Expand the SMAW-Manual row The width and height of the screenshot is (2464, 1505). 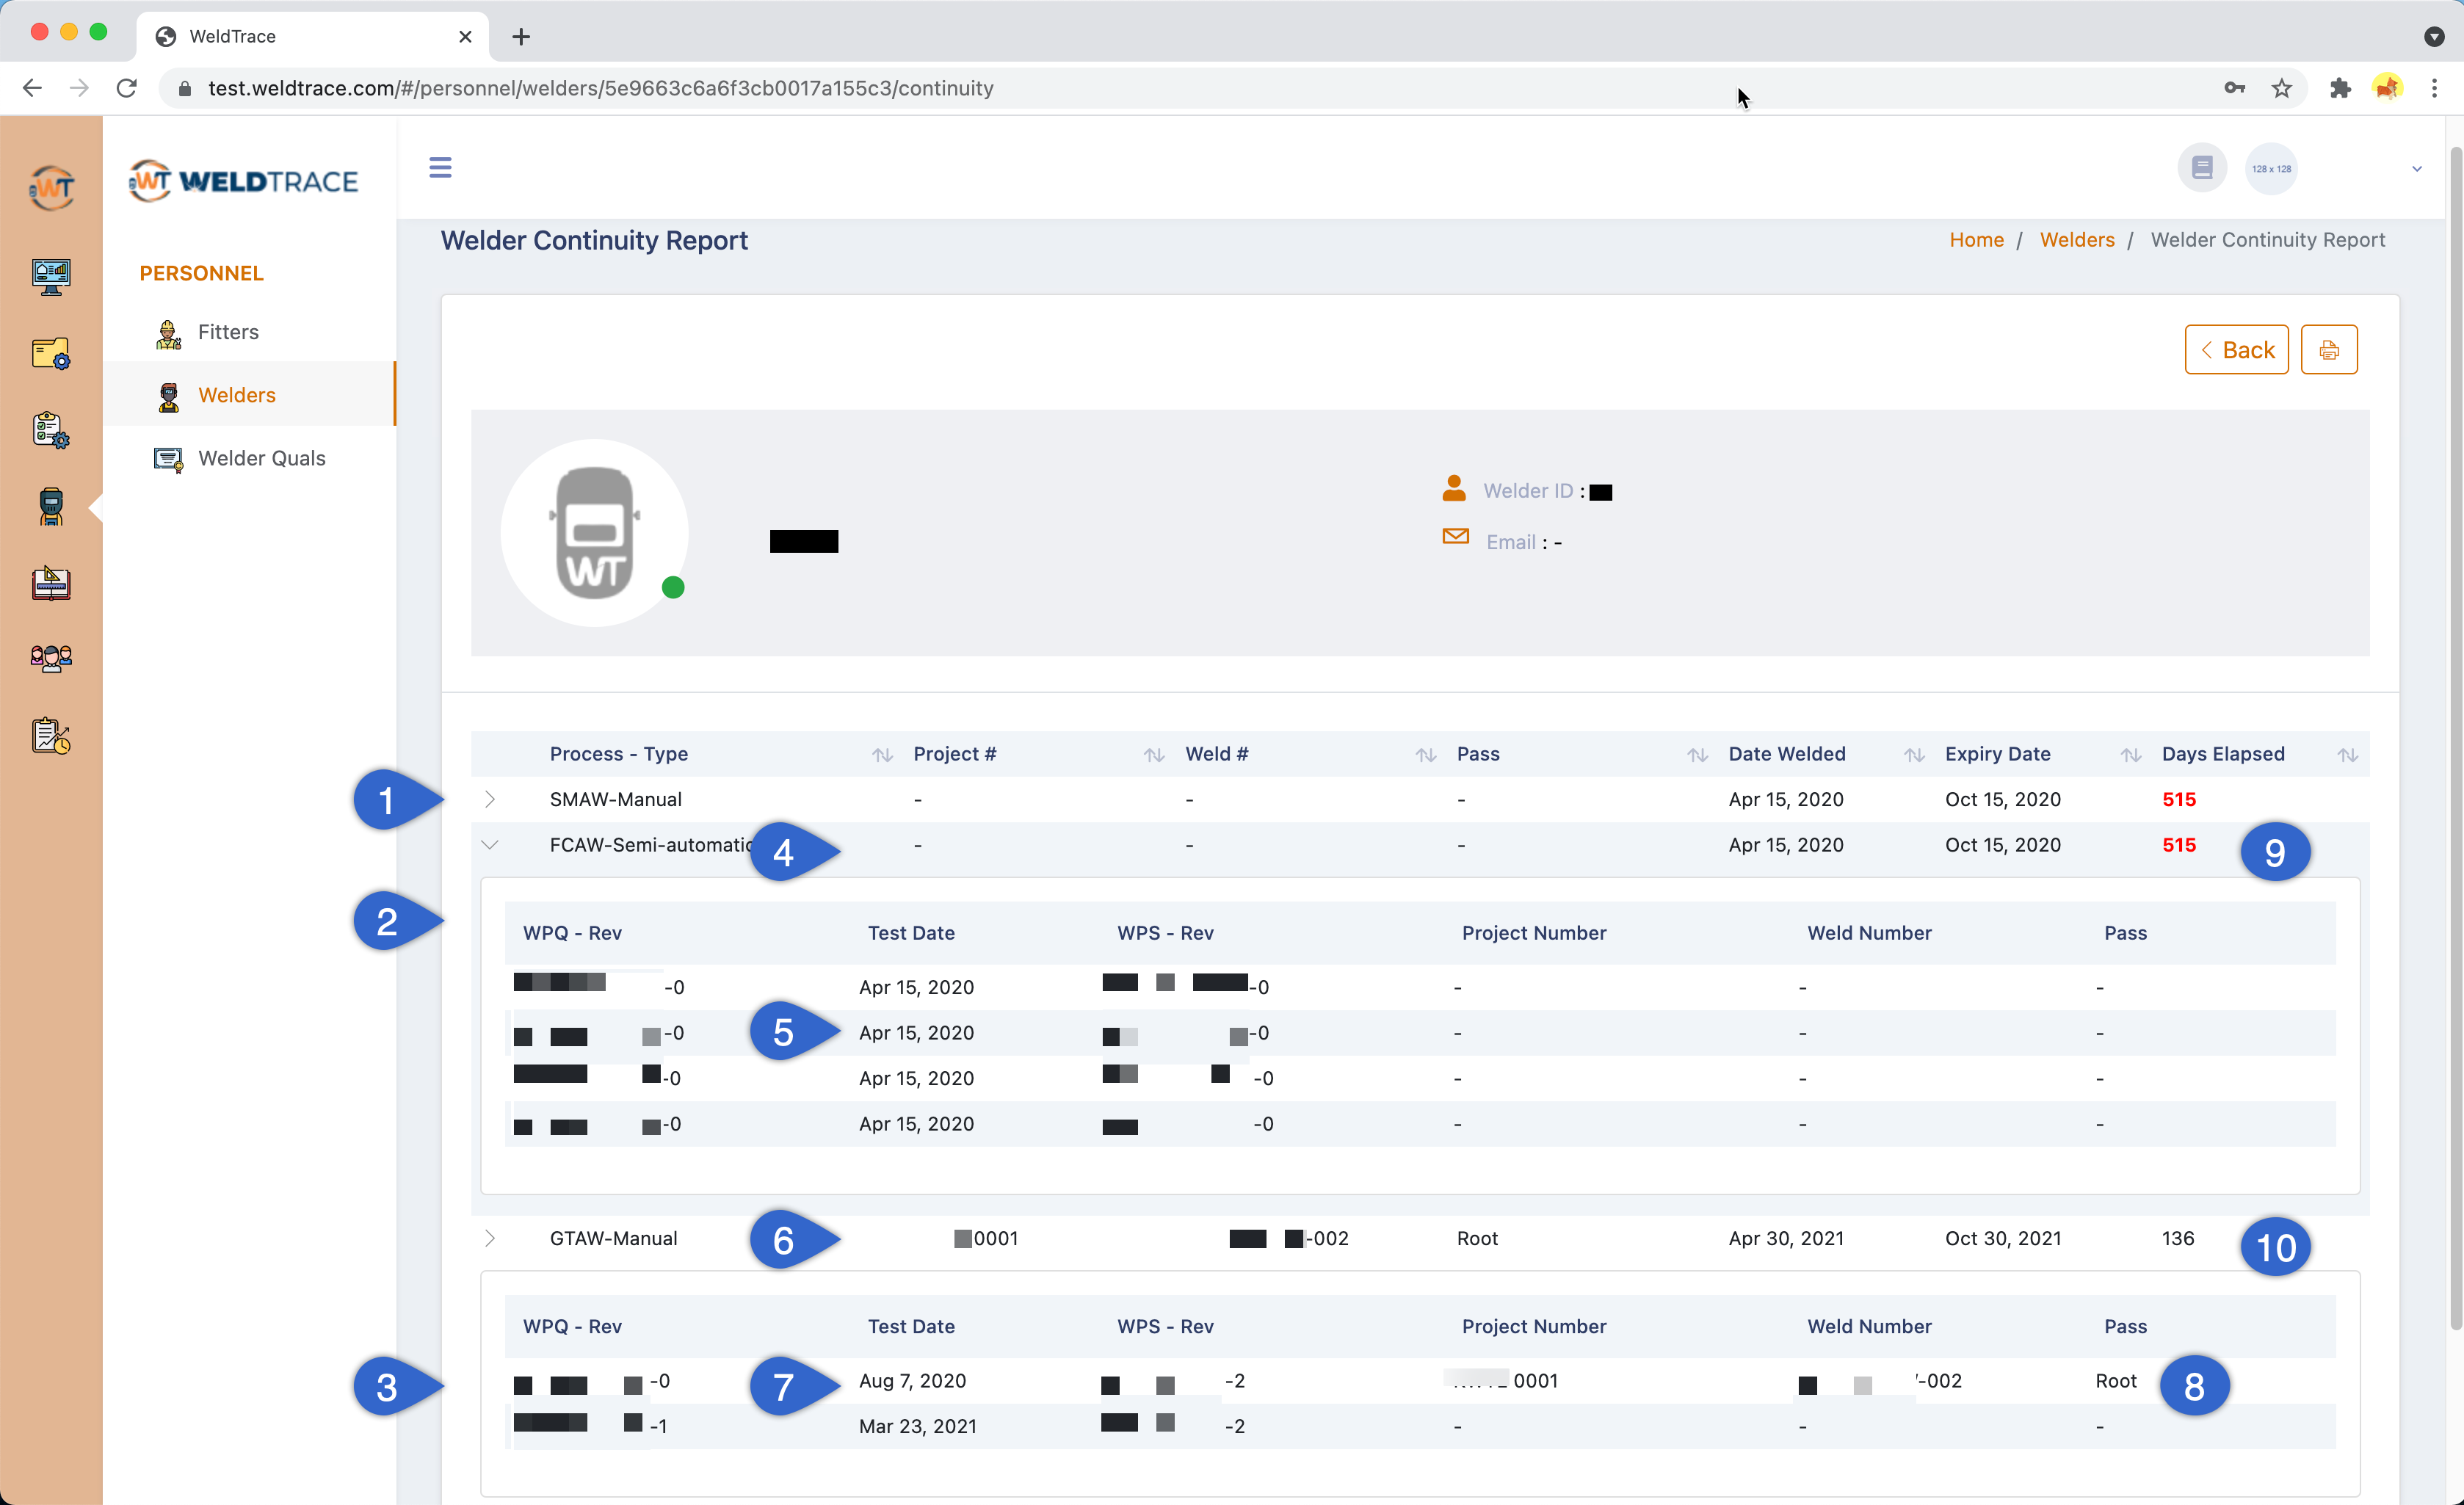pos(490,799)
